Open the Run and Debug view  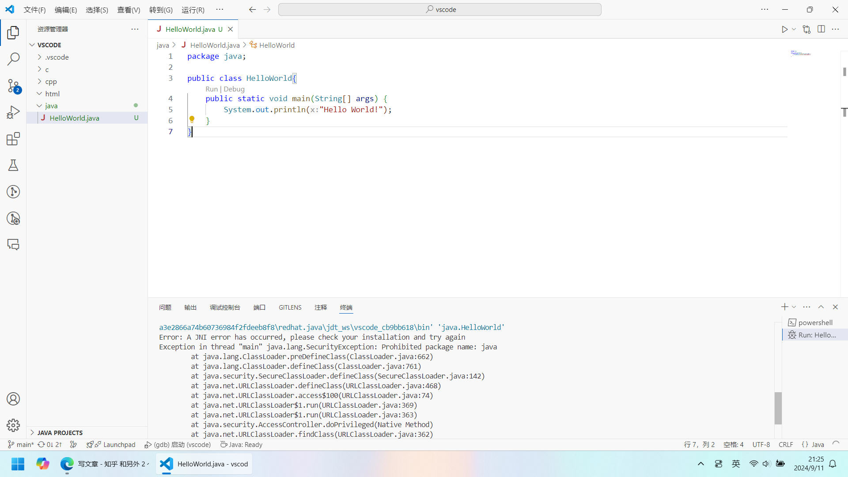coord(13,112)
